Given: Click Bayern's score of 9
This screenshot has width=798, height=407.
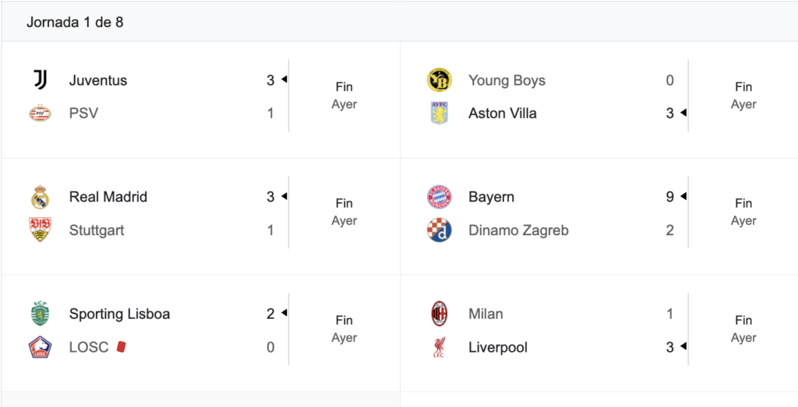Looking at the screenshot, I should 669,197.
